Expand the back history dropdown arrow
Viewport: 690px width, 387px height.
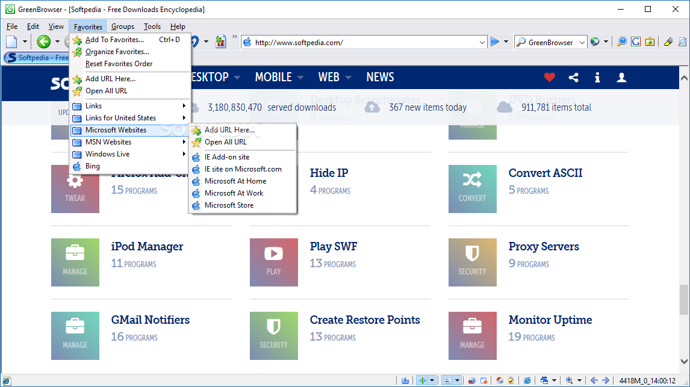click(x=57, y=42)
